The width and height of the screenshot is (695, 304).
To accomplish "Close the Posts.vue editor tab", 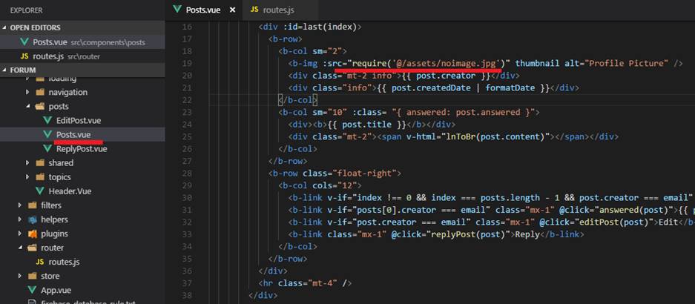I will point(231,10).
